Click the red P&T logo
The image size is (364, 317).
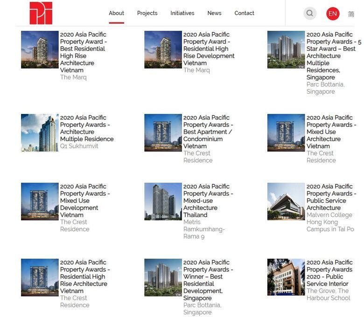point(41,13)
